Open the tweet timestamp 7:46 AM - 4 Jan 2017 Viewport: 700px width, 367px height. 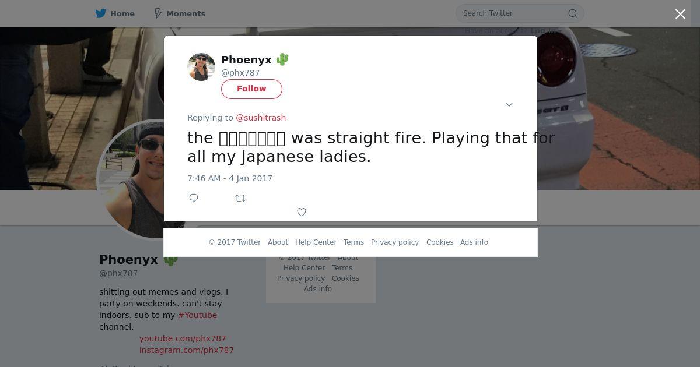pos(230,178)
